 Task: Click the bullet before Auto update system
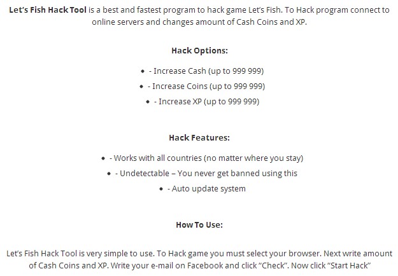(161, 189)
